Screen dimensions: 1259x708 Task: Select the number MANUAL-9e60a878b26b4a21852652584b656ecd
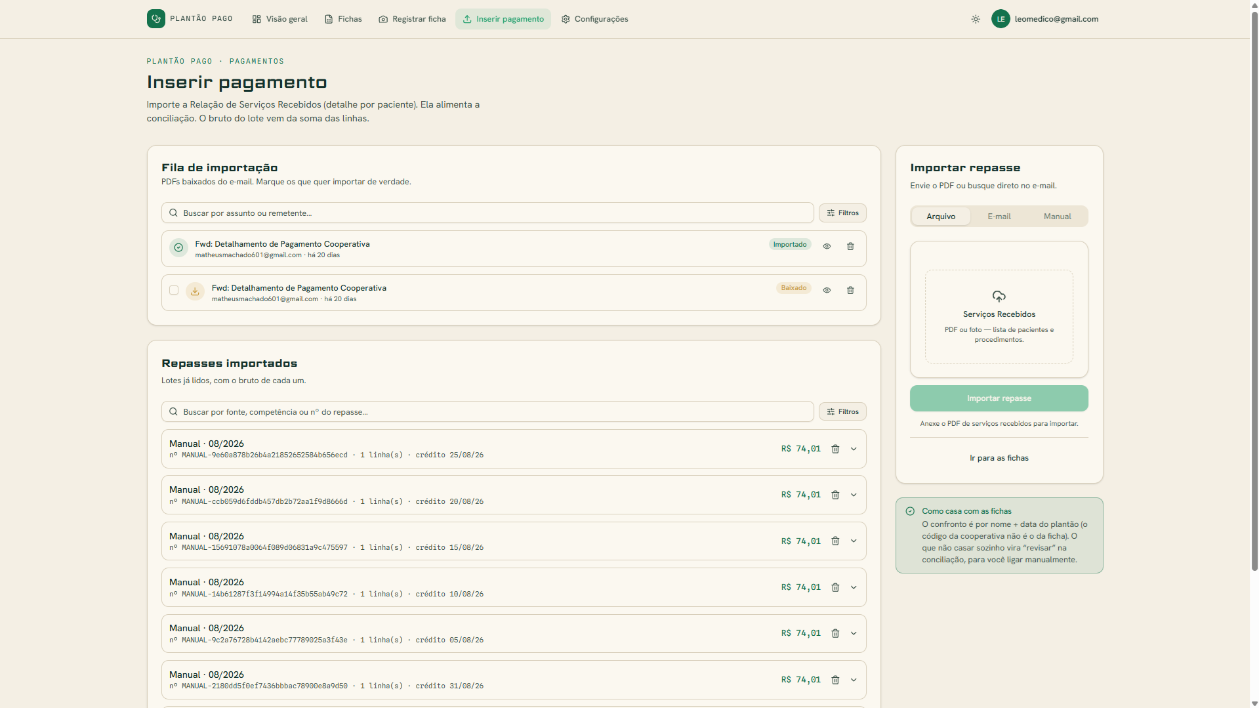264,455
